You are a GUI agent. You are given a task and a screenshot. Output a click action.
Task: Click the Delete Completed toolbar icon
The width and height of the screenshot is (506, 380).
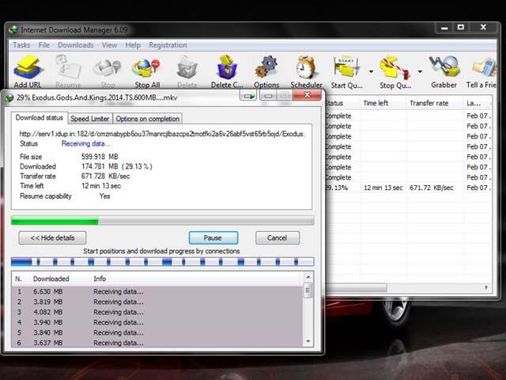pos(227,71)
